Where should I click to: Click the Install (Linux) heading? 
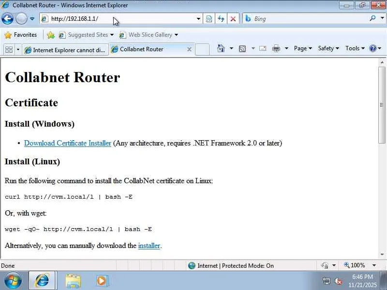(32, 161)
